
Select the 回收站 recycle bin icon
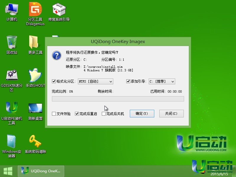tap(12, 45)
